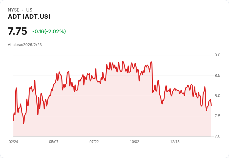Select the 7.0 y-axis label
The width and height of the screenshot is (229, 158).
point(217,136)
